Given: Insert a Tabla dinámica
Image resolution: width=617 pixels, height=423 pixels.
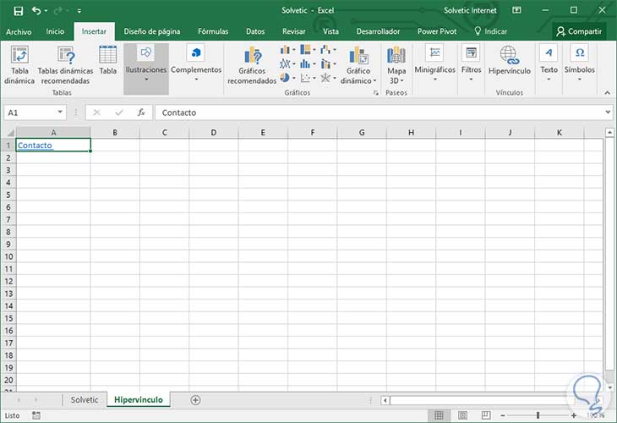Looking at the screenshot, I should 19,65.
